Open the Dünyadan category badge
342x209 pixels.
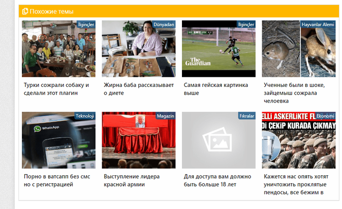click(164, 24)
